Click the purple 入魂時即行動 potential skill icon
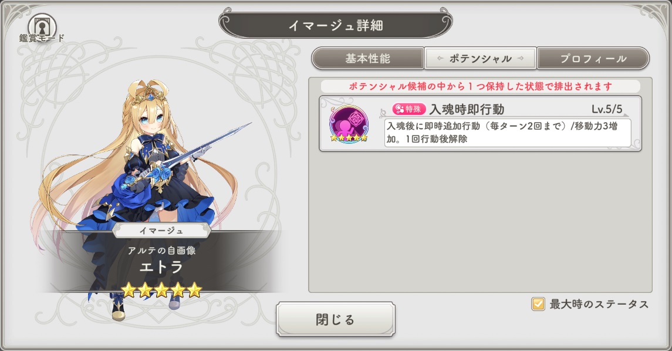 349,124
